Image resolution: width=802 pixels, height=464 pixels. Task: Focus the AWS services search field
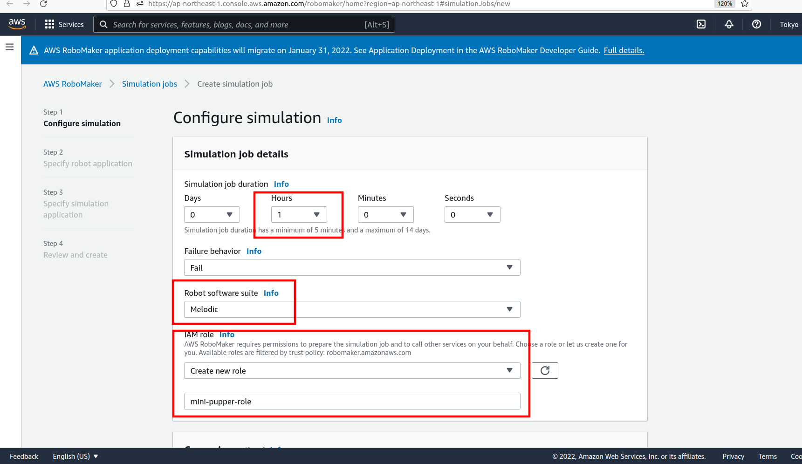tap(244, 24)
